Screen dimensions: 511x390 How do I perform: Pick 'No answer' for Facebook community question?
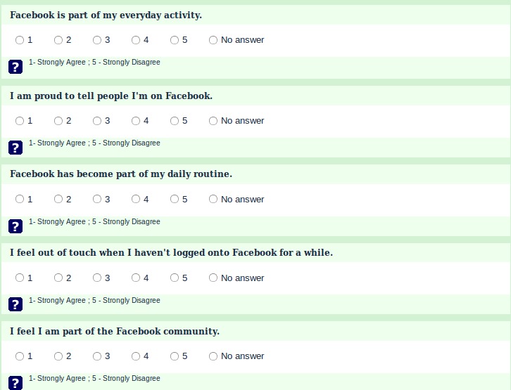pos(213,356)
